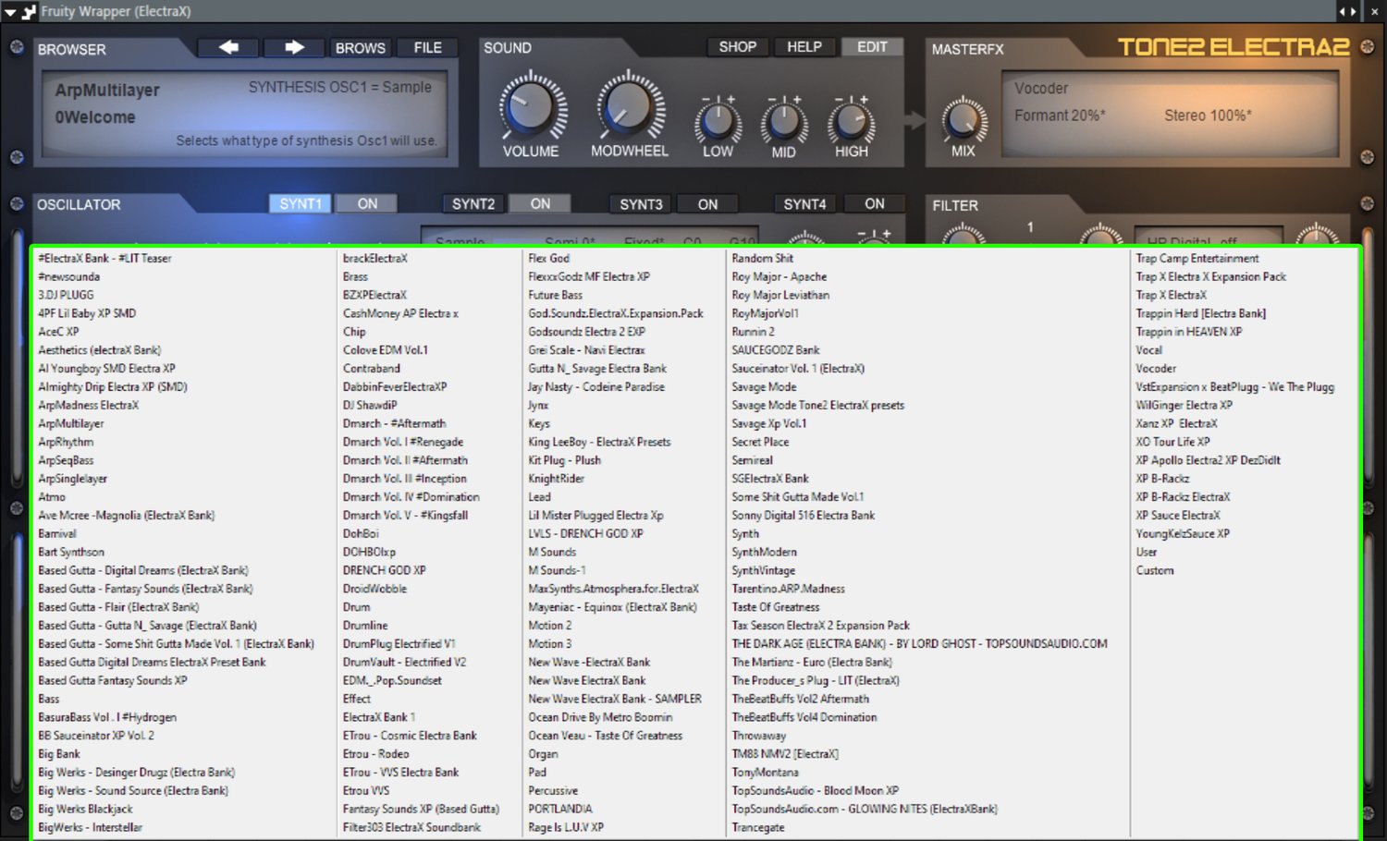Screen dimensions: 1387x841
Task: Select the Lead bank
Action: click(539, 497)
